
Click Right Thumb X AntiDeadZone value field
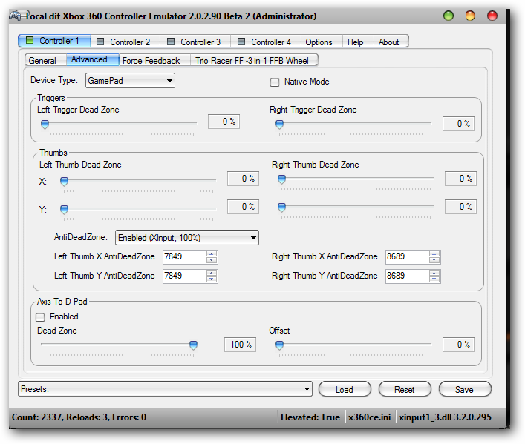407,256
